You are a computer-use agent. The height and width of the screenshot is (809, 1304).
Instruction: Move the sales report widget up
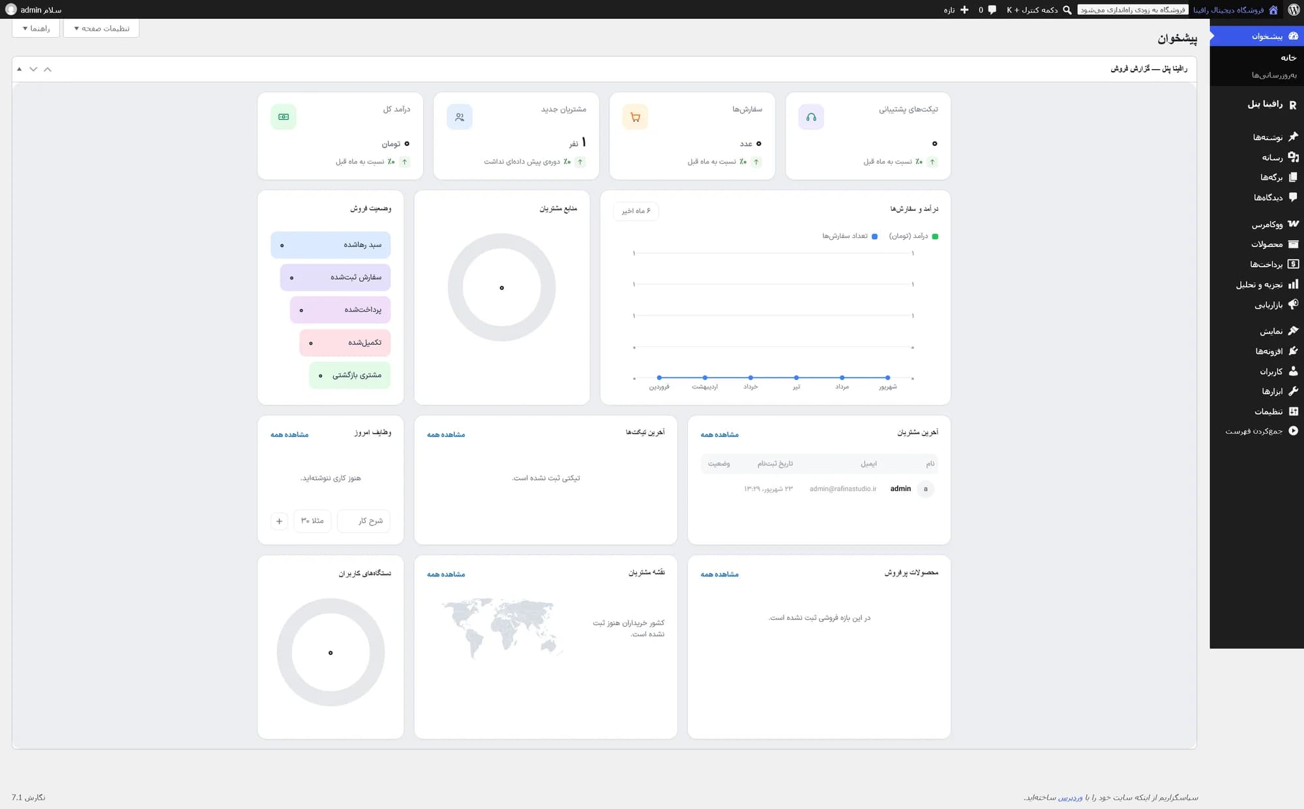(47, 69)
